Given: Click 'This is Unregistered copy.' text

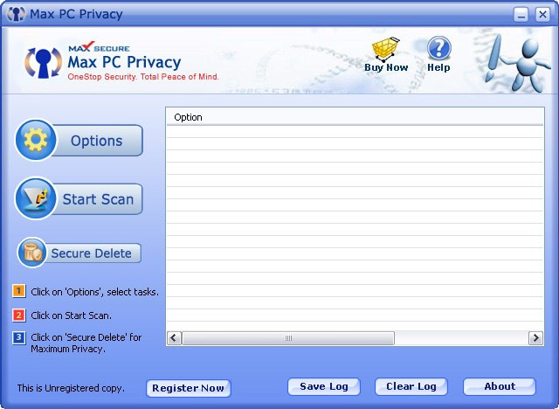Looking at the screenshot, I should click(71, 388).
